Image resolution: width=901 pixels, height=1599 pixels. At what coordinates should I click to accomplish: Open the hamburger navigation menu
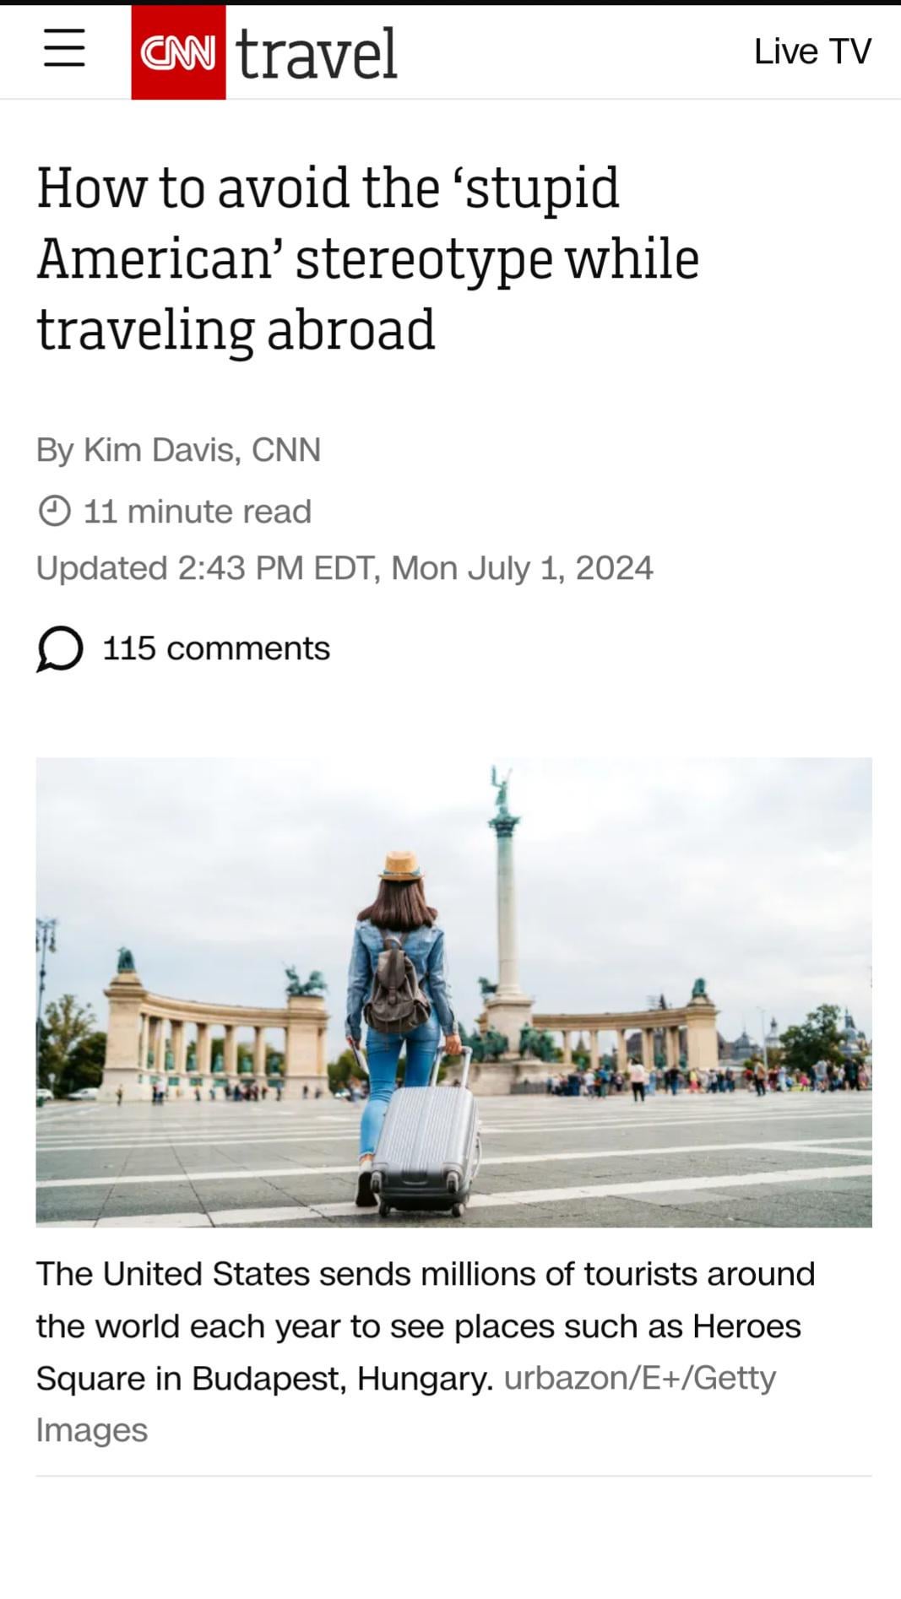coord(64,47)
